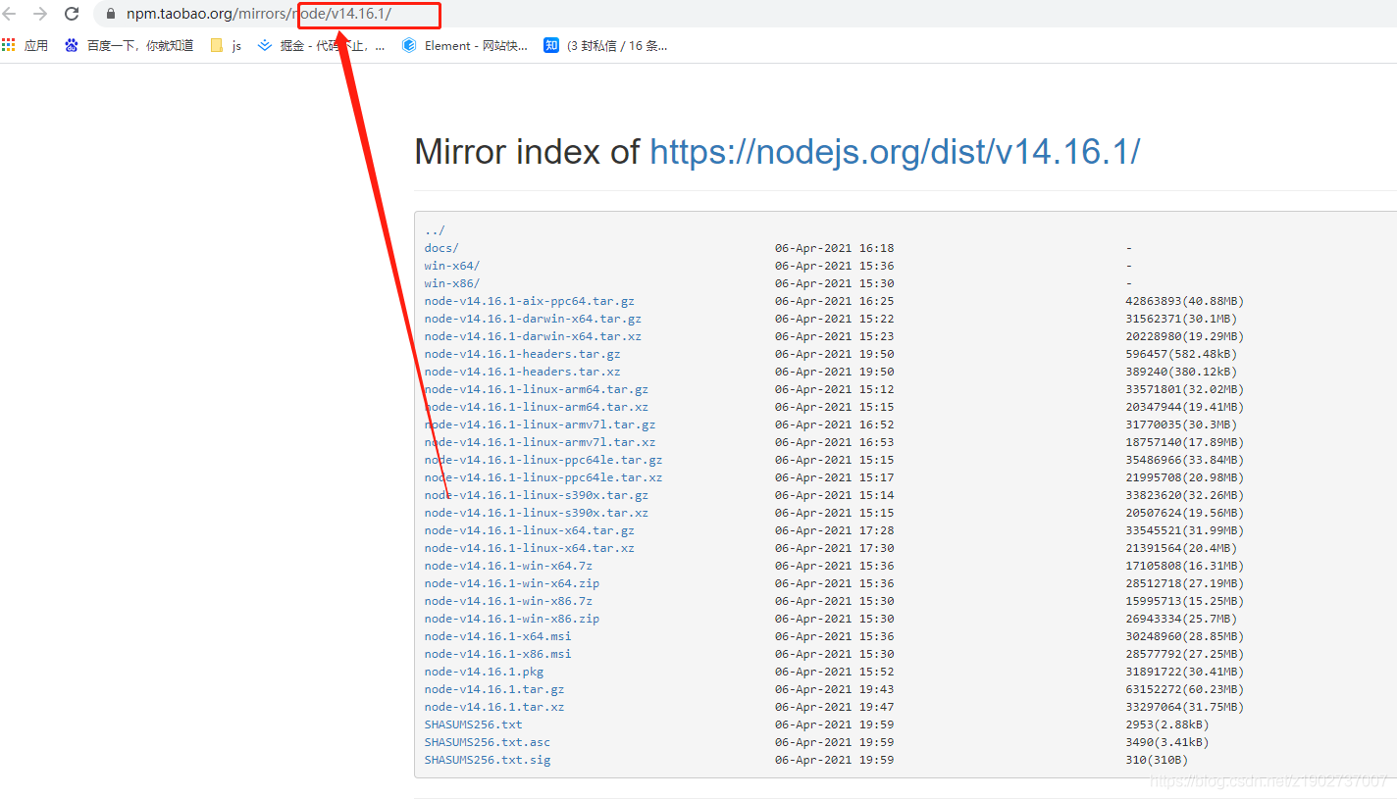Click size text 310(310B)

pyautogui.click(x=1157, y=760)
